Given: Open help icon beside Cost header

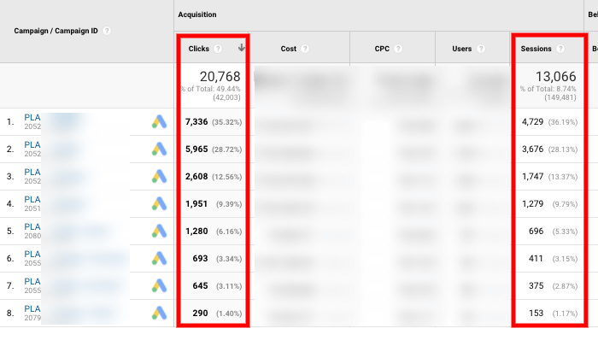Looking at the screenshot, I should 305,49.
